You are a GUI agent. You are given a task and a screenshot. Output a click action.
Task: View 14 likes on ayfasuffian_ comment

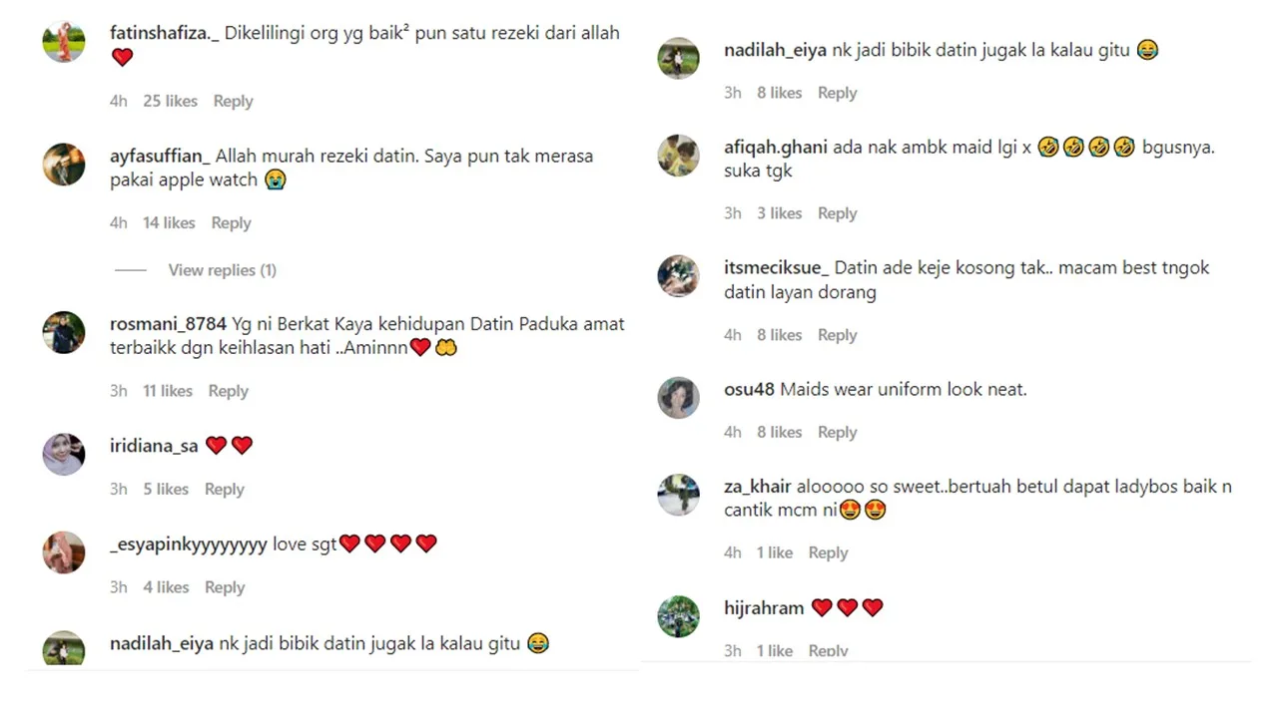click(169, 223)
